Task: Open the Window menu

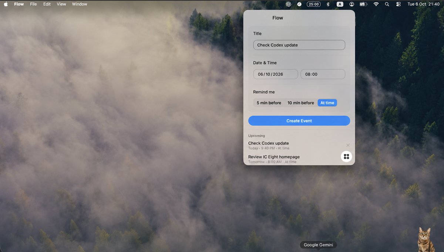Action: coord(80,4)
